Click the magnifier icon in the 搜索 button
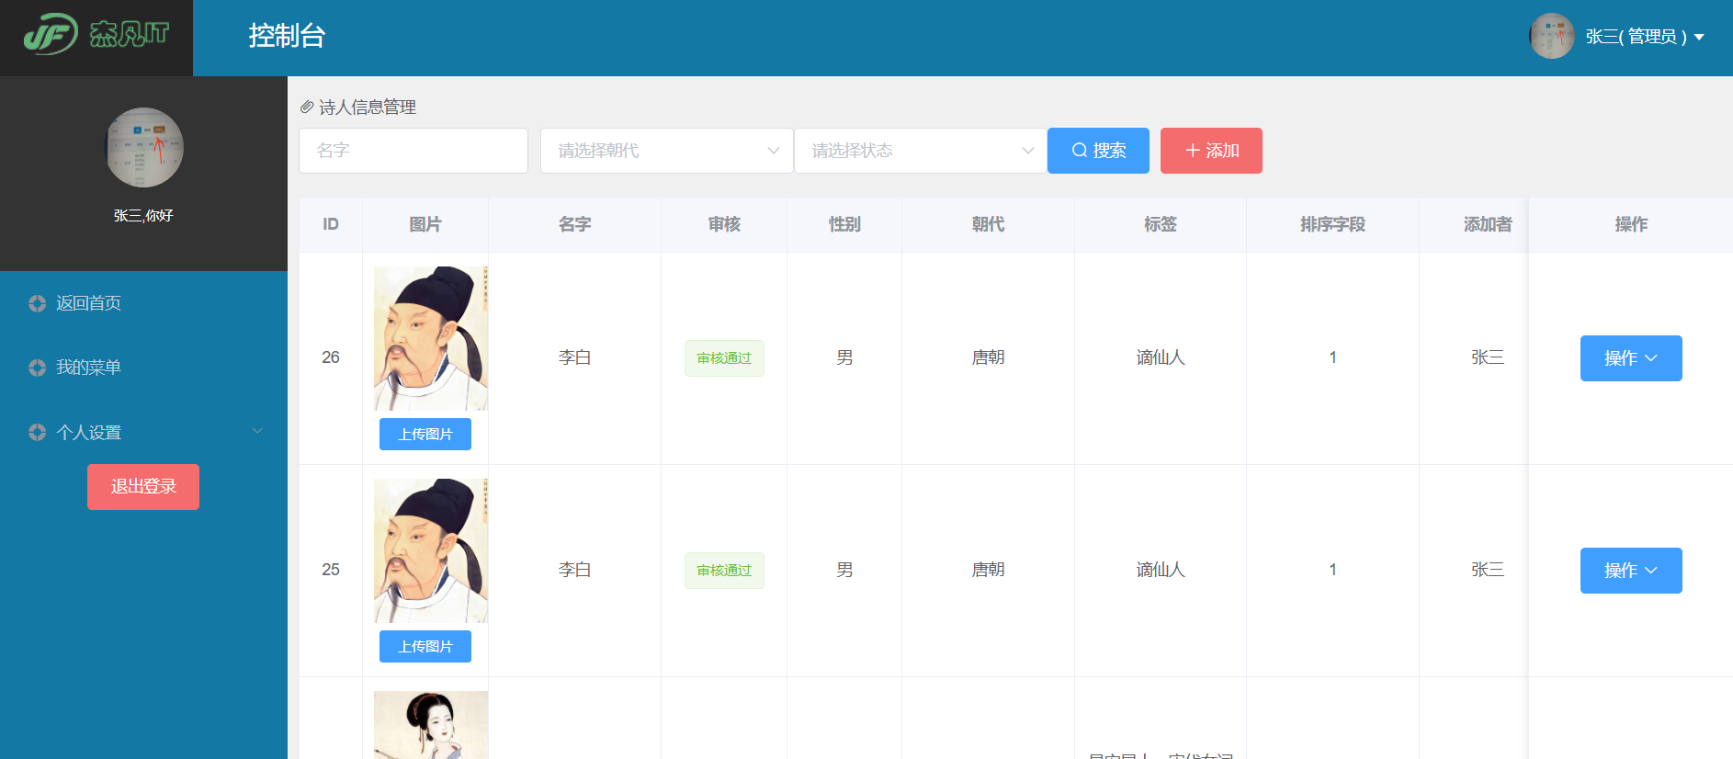The image size is (1733, 759). (1080, 151)
